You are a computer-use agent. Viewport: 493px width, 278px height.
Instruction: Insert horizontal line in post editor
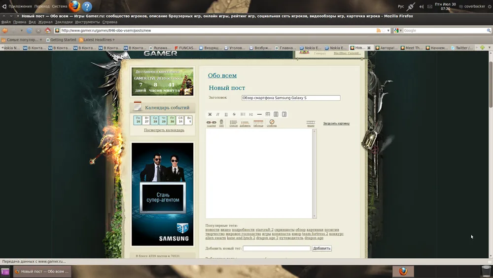click(259, 114)
